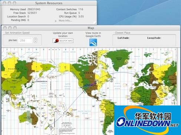The image size is (181, 135).
Task: Click the China region on the map
Action: [x=14, y=86]
